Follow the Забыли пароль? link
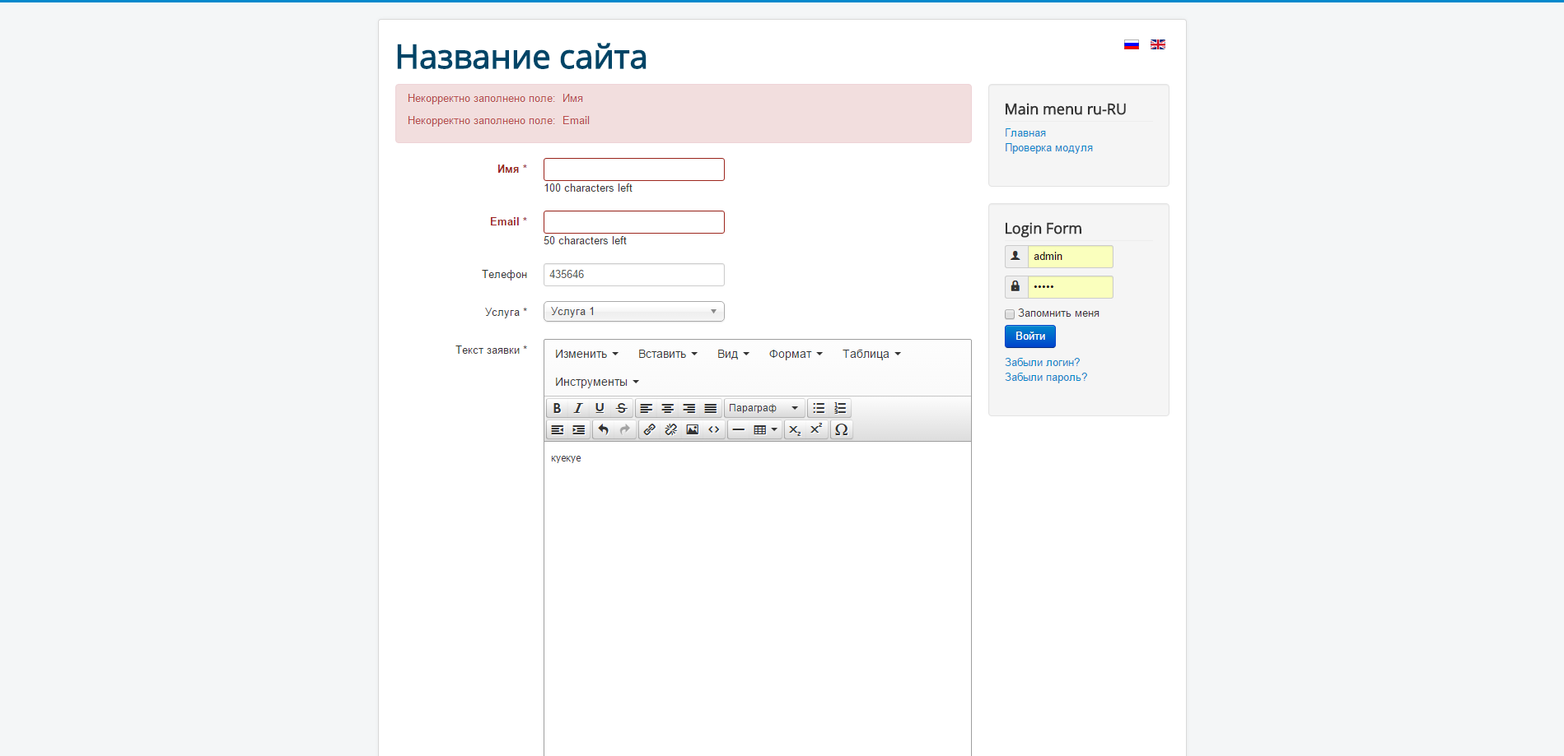Viewport: 1564px width, 756px height. (1045, 378)
